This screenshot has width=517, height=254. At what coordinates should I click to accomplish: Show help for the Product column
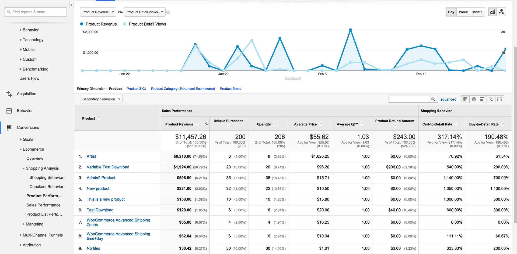pyautogui.click(x=99, y=118)
